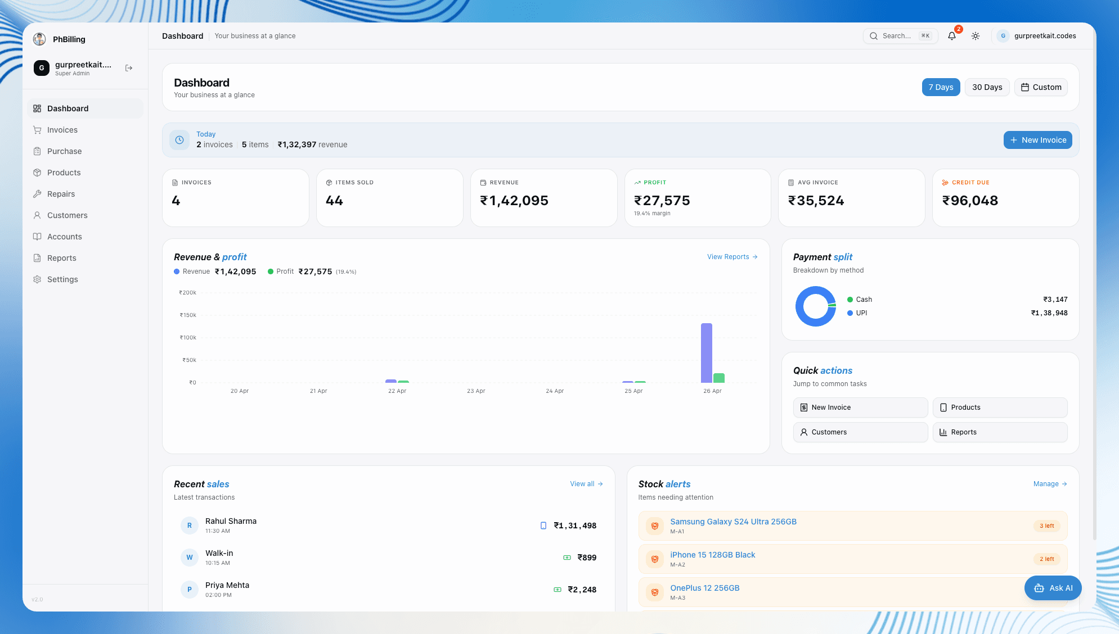Open Products in the sidebar

click(85, 173)
